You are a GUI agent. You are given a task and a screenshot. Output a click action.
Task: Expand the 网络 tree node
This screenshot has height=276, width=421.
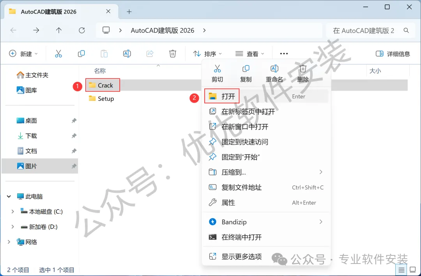click(x=9, y=242)
